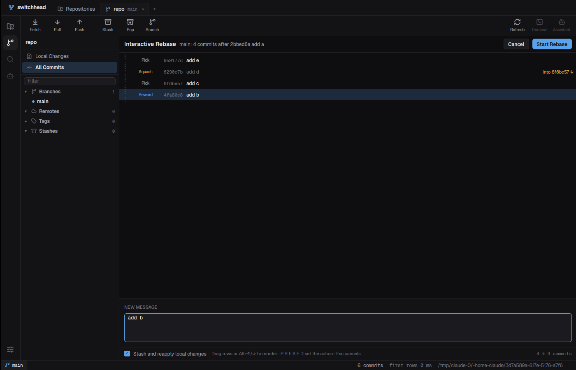Switch to the Repositories tab

click(76, 9)
